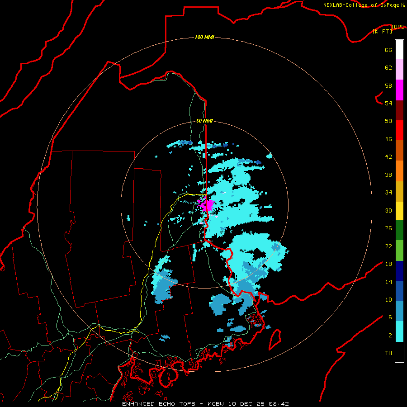Click the legend value "2"

(x=390, y=336)
